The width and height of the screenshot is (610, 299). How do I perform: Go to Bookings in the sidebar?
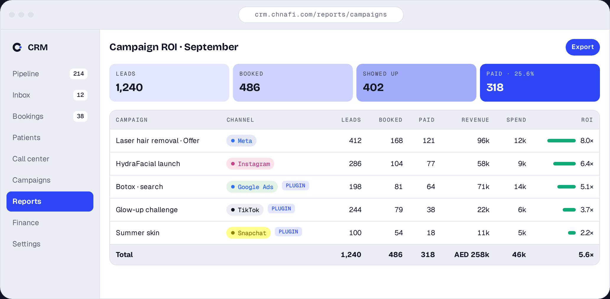(50, 116)
